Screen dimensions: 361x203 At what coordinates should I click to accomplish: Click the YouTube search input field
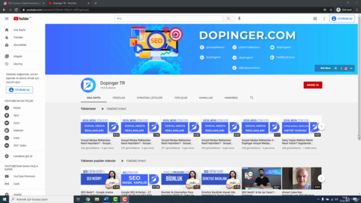(x=168, y=19)
